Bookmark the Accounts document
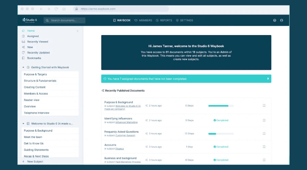 264,147
